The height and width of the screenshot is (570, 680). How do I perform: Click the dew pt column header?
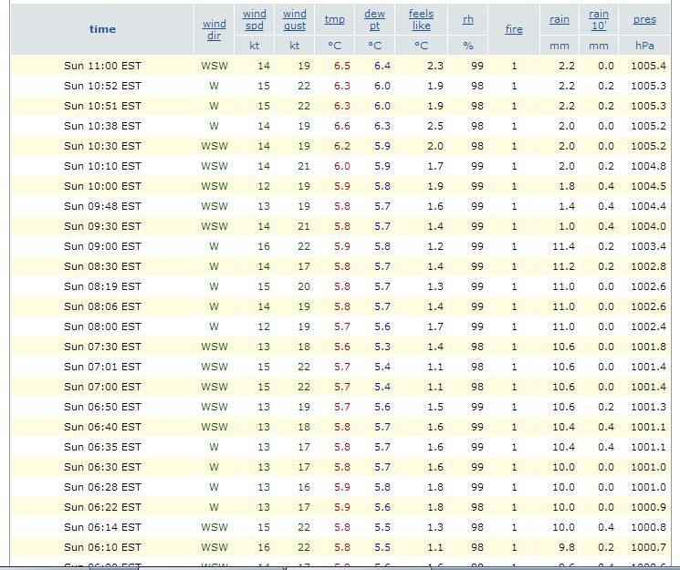click(x=374, y=19)
